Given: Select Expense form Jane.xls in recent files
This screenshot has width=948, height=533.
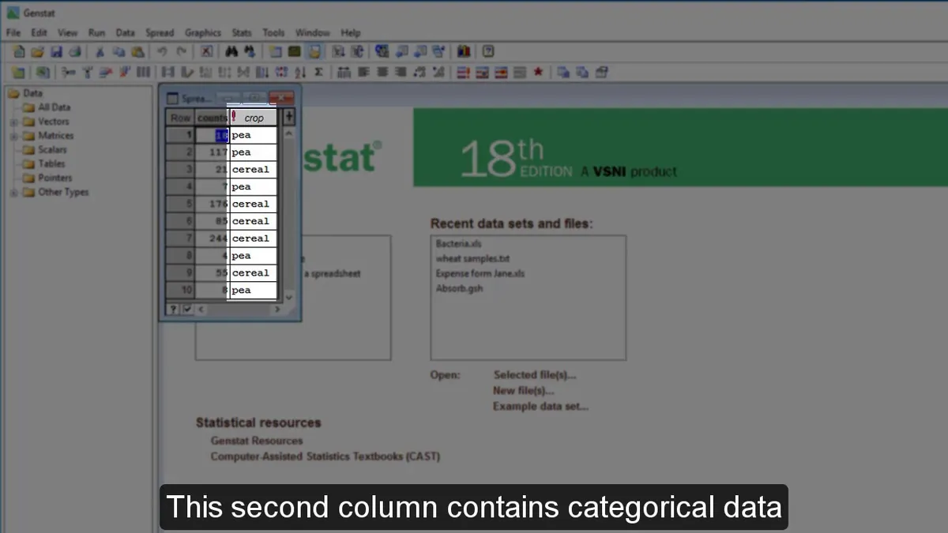Looking at the screenshot, I should (480, 274).
